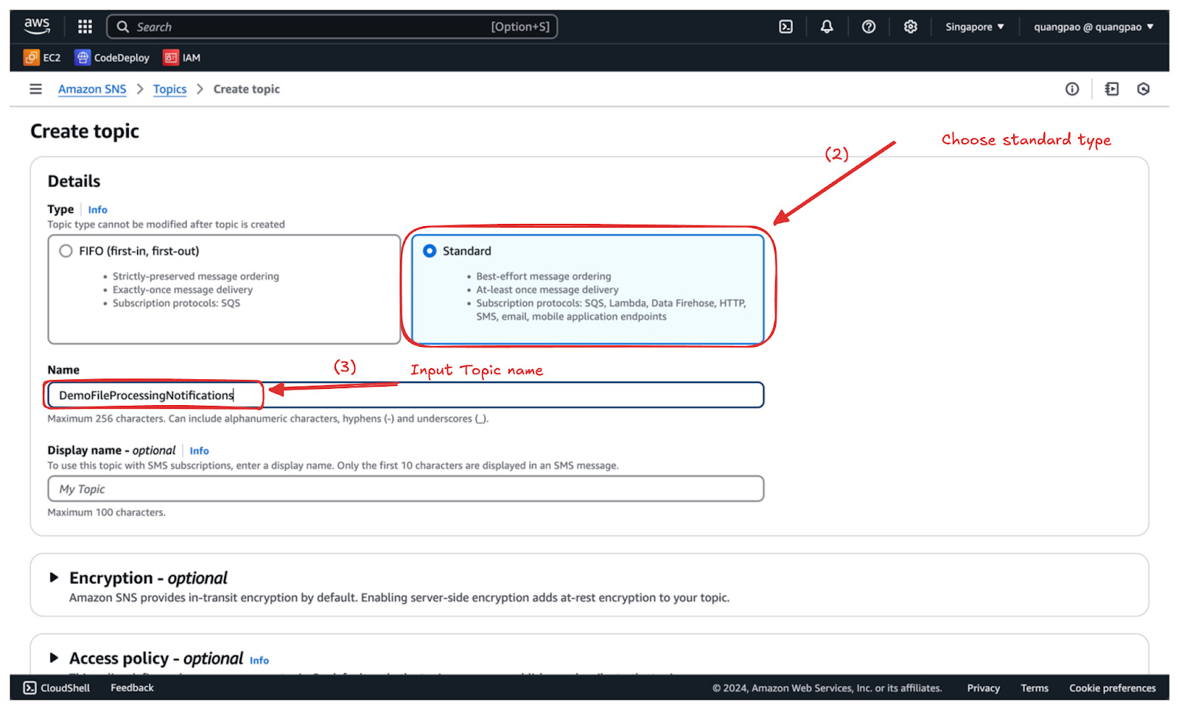Open Cookie preferences in the footer
Viewport: 1179px width, 710px height.
[x=1112, y=688]
